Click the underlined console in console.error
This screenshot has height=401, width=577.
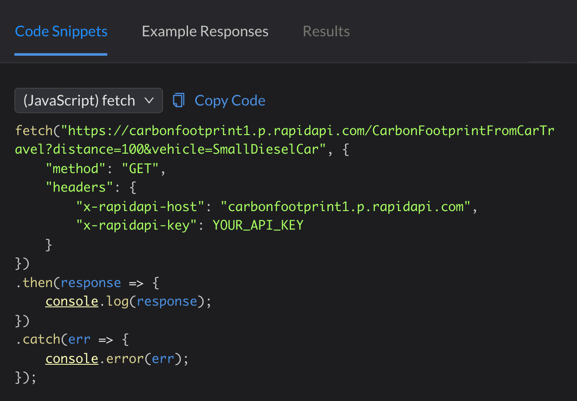(72, 358)
